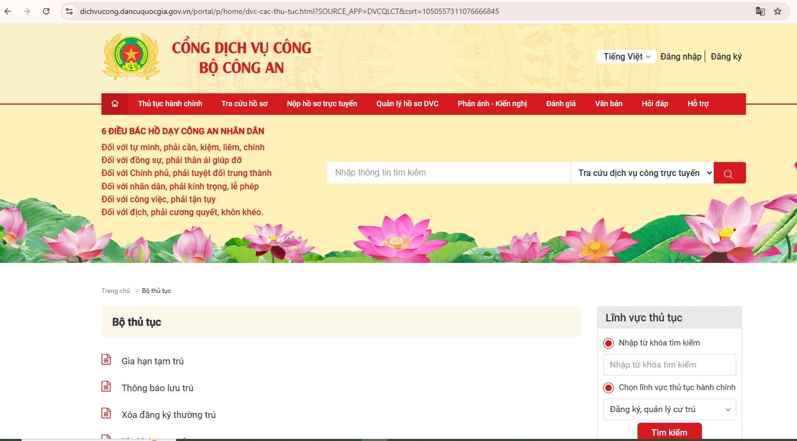Click the document icon beside Thông báo lưu trú
The height and width of the screenshot is (441, 797).
click(x=106, y=386)
